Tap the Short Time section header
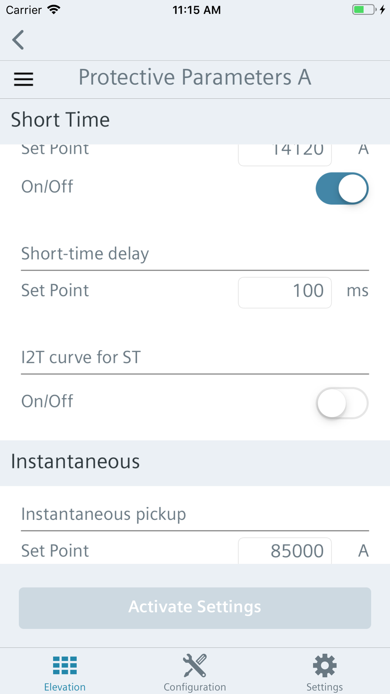The width and height of the screenshot is (390, 694). coord(60,119)
